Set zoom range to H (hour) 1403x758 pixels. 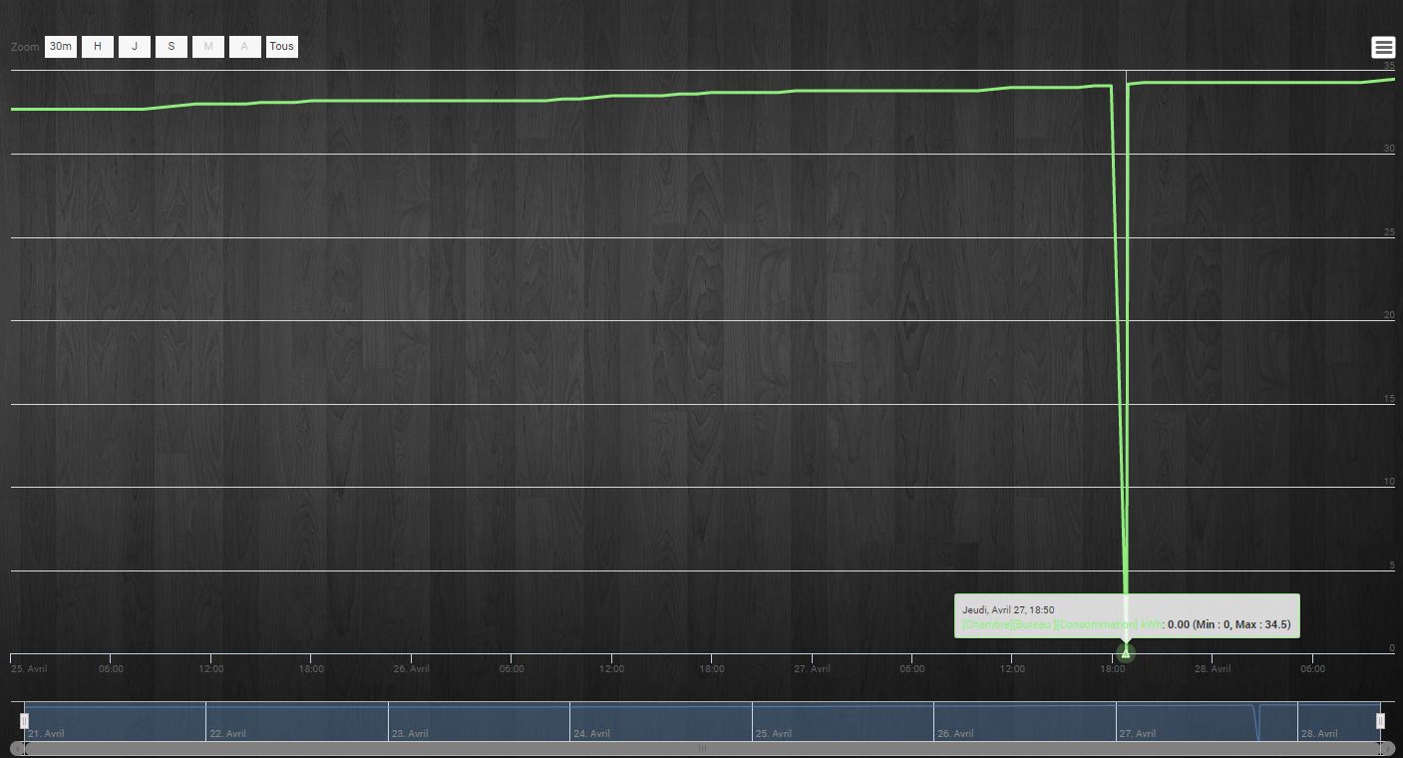[98, 46]
